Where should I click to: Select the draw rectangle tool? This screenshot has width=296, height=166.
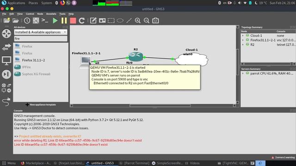tap(111, 20)
